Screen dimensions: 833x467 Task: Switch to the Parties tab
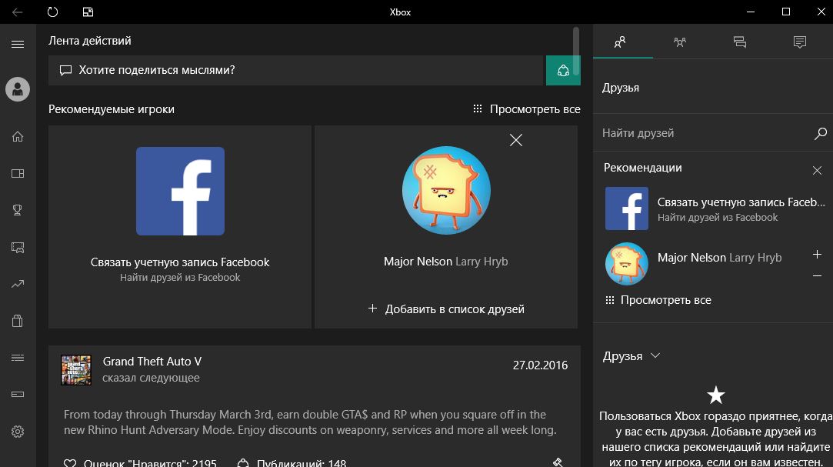coord(680,42)
